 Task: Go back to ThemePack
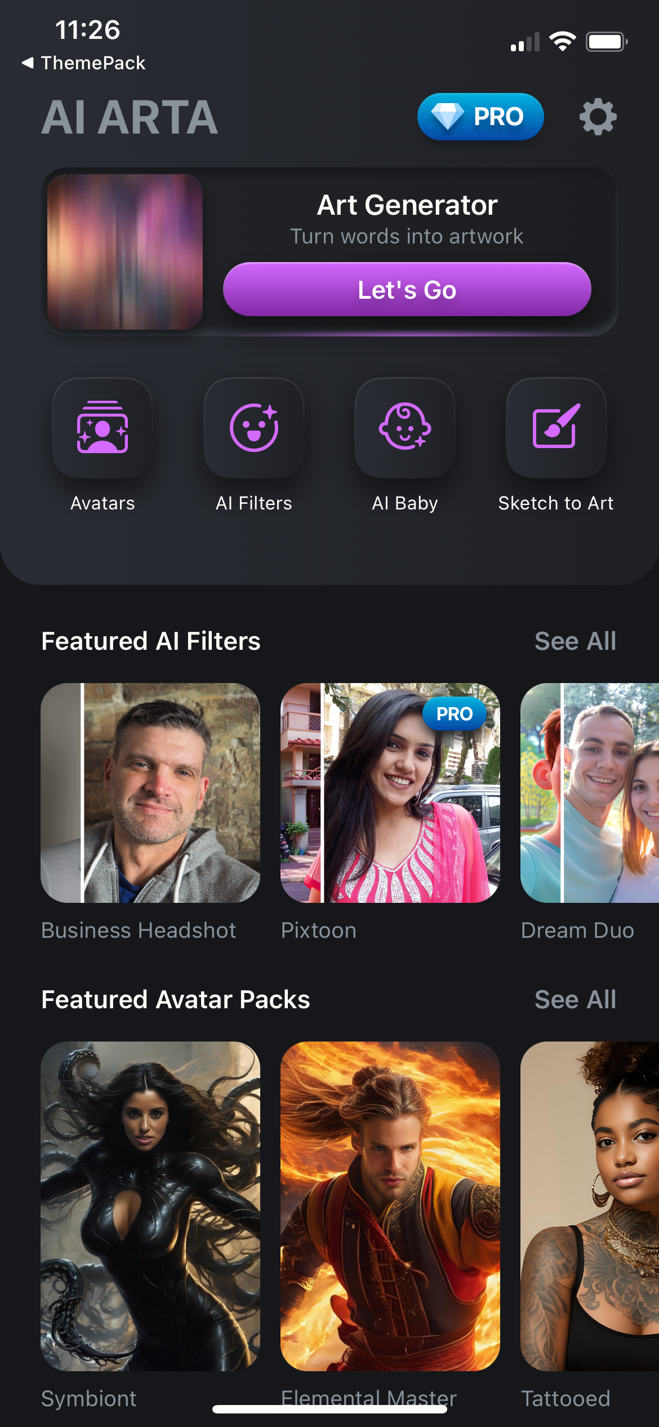click(83, 63)
